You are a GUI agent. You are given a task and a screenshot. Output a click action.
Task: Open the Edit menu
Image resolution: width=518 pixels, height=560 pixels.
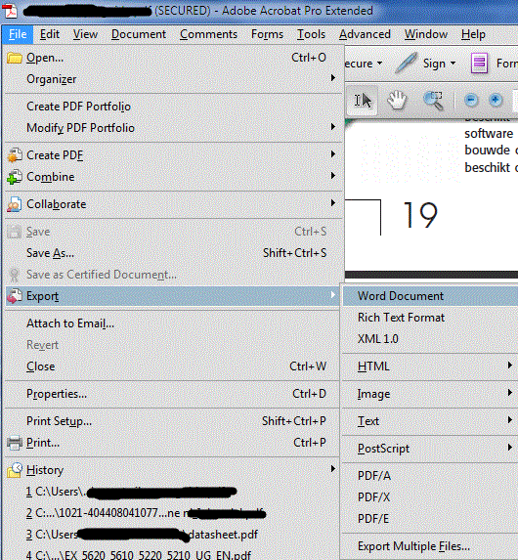(49, 34)
